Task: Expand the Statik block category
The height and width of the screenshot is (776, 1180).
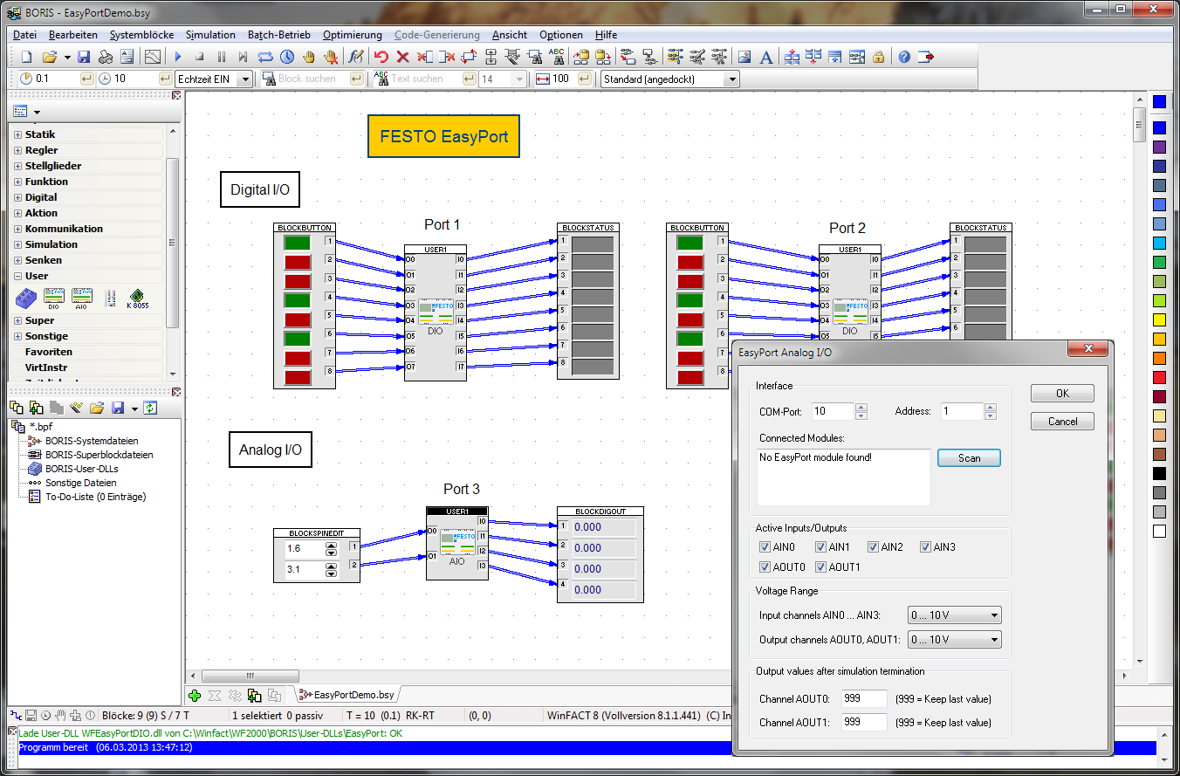Action: tap(18, 134)
